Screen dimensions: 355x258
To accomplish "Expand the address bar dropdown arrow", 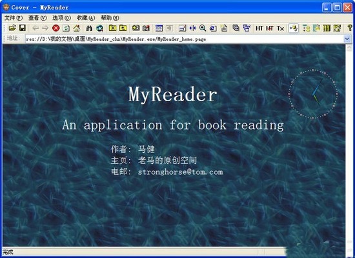I will coord(347,39).
